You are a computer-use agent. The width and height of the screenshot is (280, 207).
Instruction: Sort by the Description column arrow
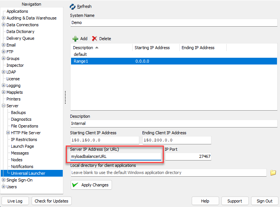97,48
